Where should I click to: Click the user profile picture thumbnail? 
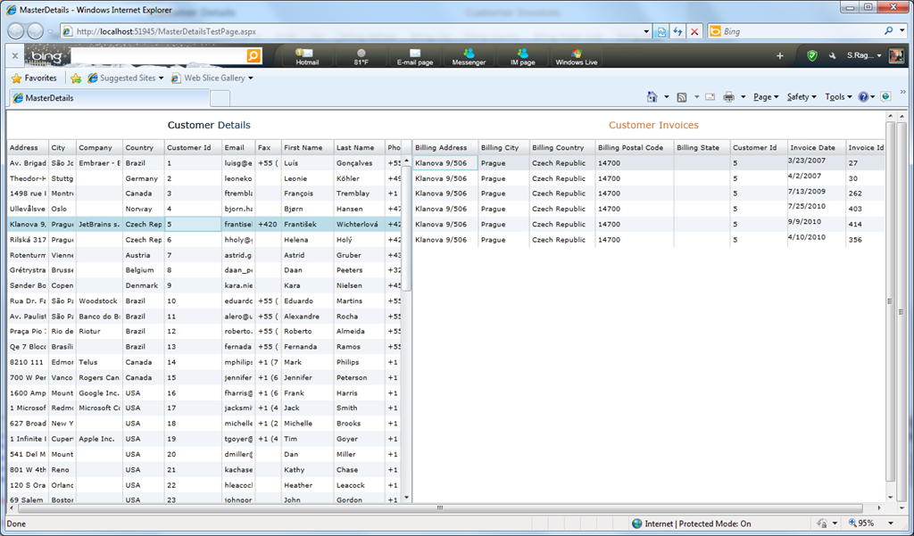[x=896, y=55]
